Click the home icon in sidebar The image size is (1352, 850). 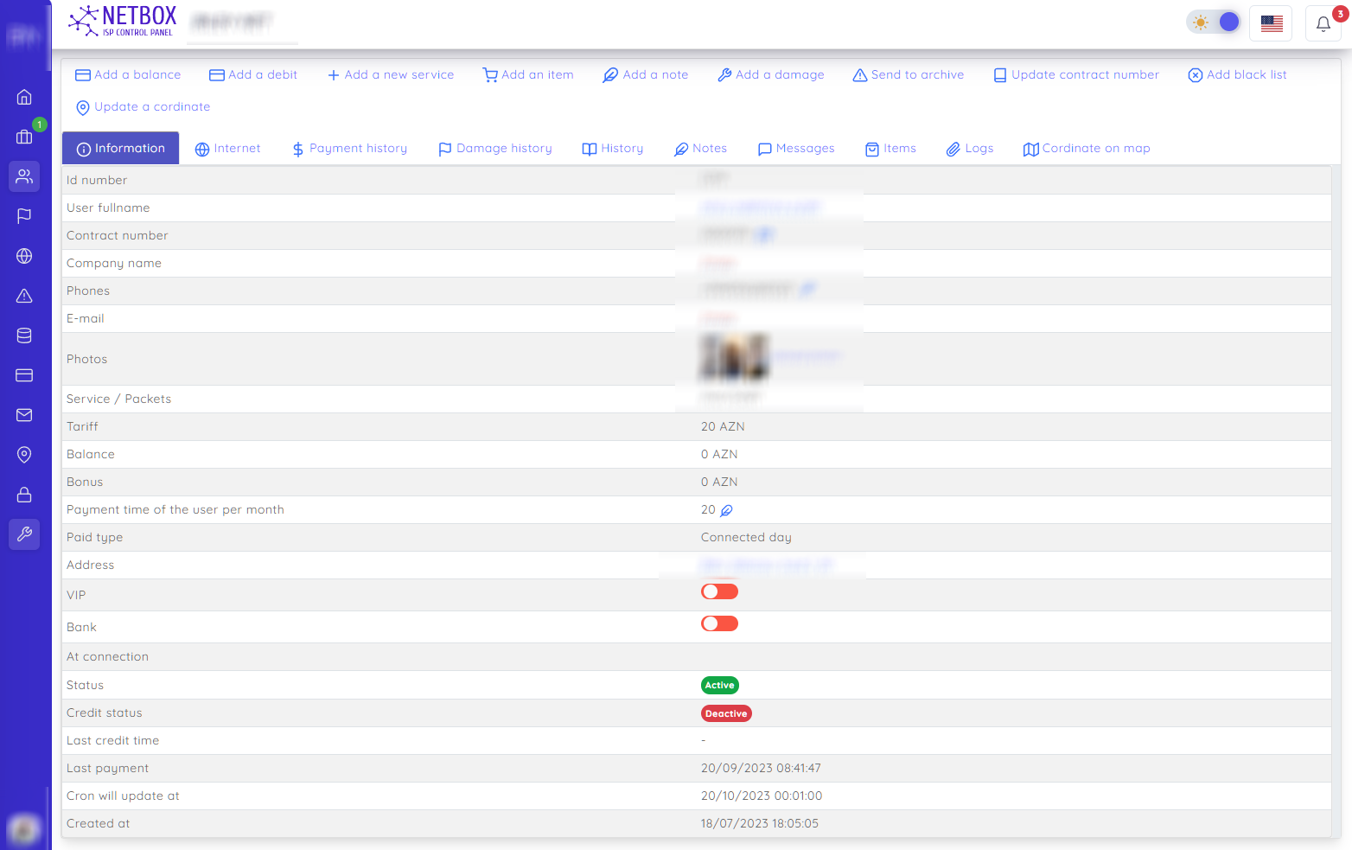[x=24, y=97]
